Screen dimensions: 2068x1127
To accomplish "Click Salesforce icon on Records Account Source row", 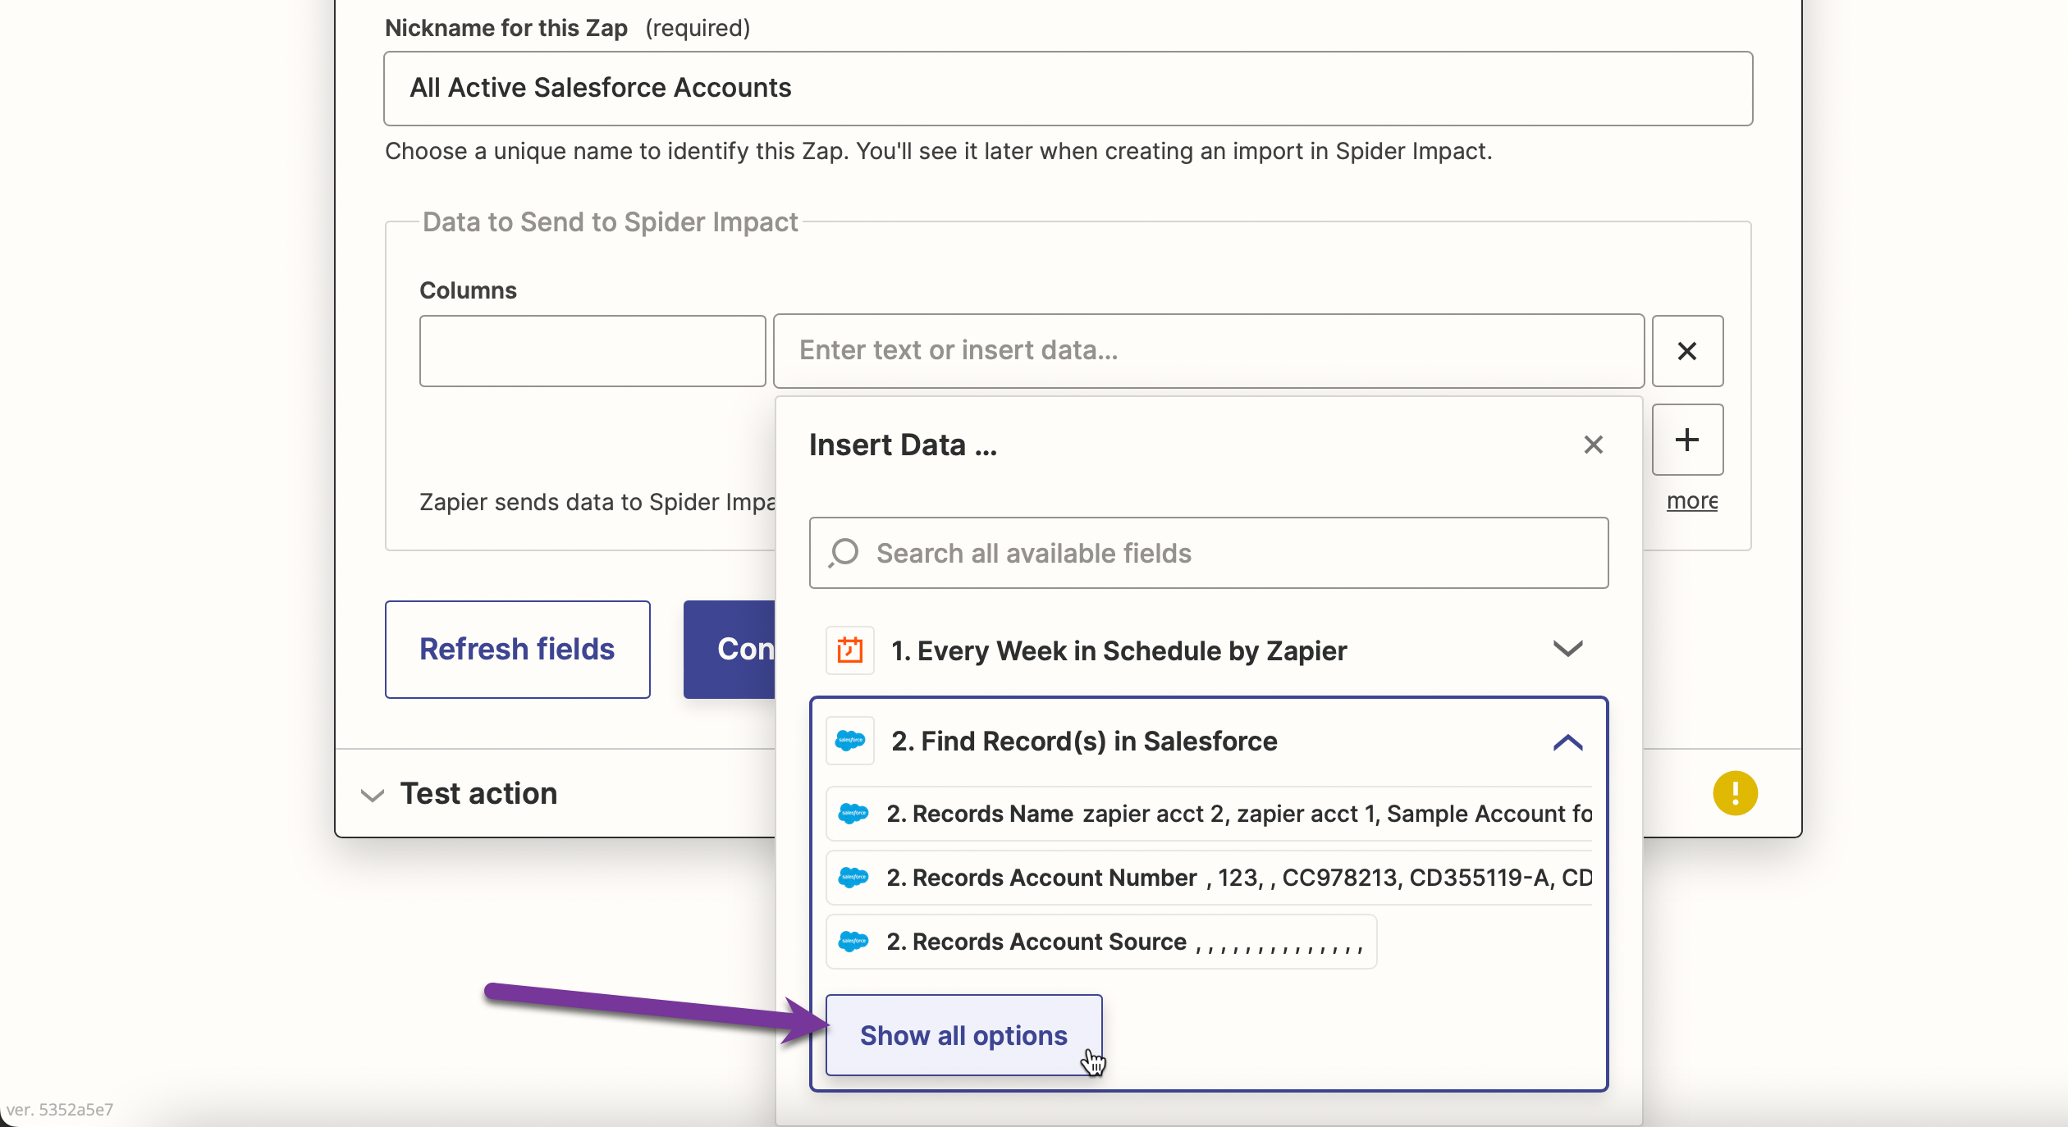I will [x=853, y=942].
